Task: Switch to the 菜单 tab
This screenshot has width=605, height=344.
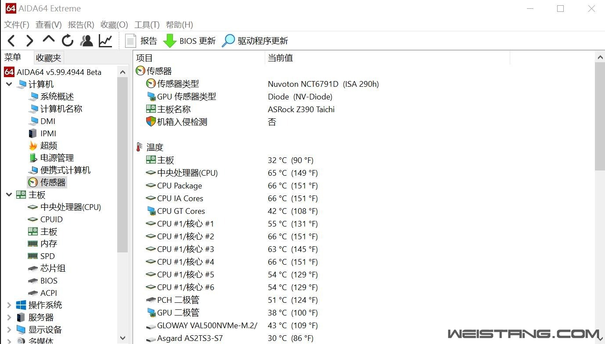Action: (x=13, y=57)
